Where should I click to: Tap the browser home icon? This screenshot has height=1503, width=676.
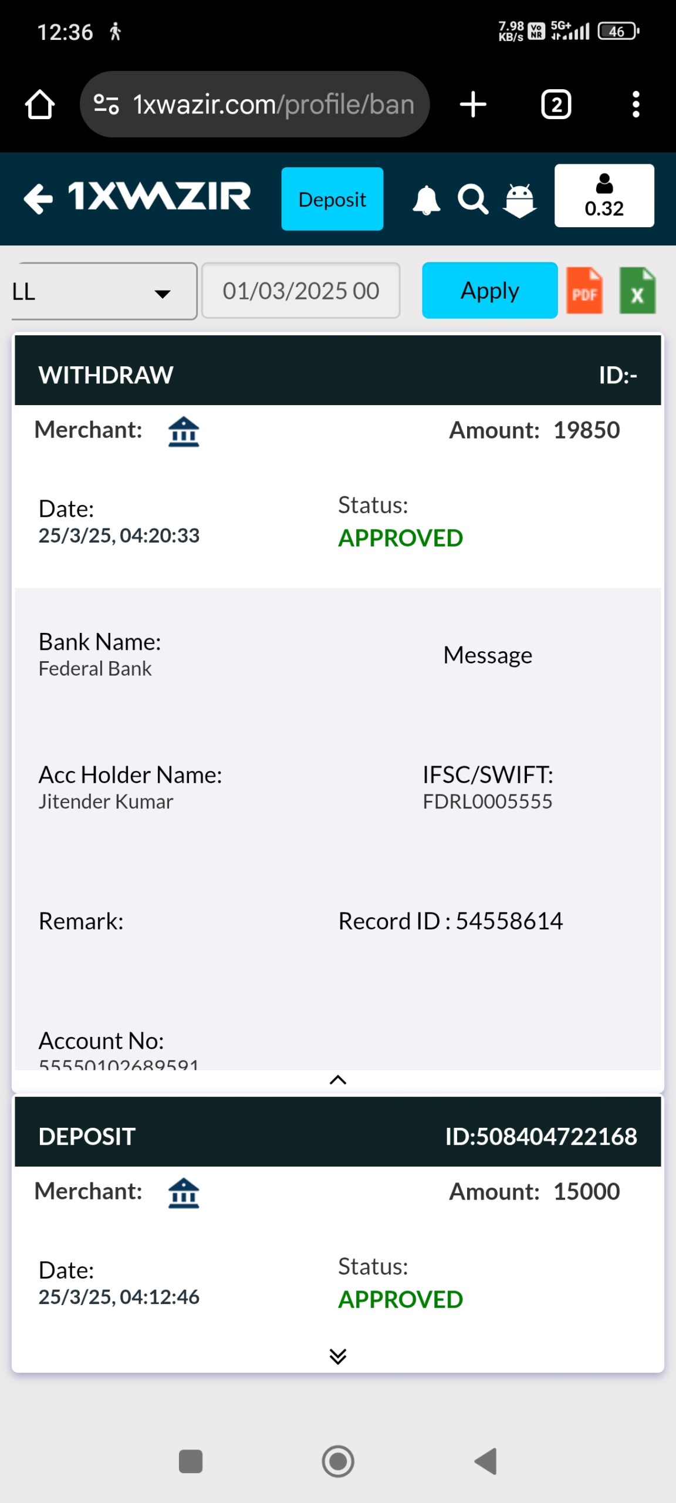click(40, 105)
